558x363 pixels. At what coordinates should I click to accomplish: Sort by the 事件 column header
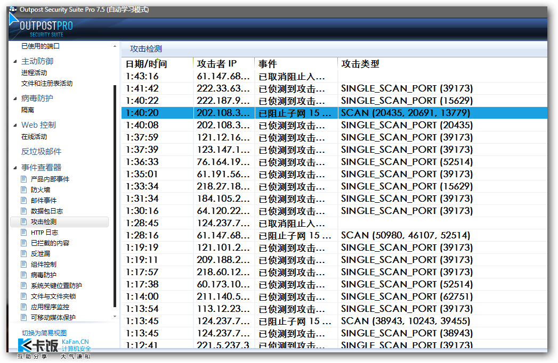click(x=296, y=64)
